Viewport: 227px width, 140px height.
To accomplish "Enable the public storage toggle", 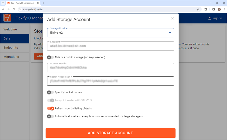I will point(50,57).
